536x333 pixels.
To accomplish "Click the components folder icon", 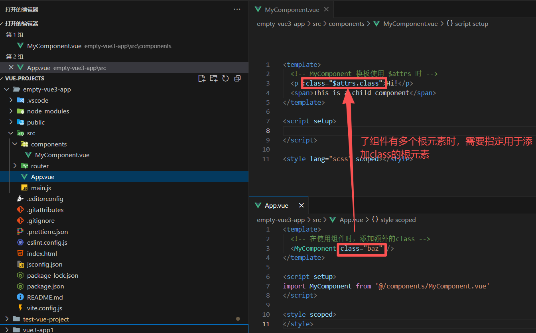I will coord(24,144).
